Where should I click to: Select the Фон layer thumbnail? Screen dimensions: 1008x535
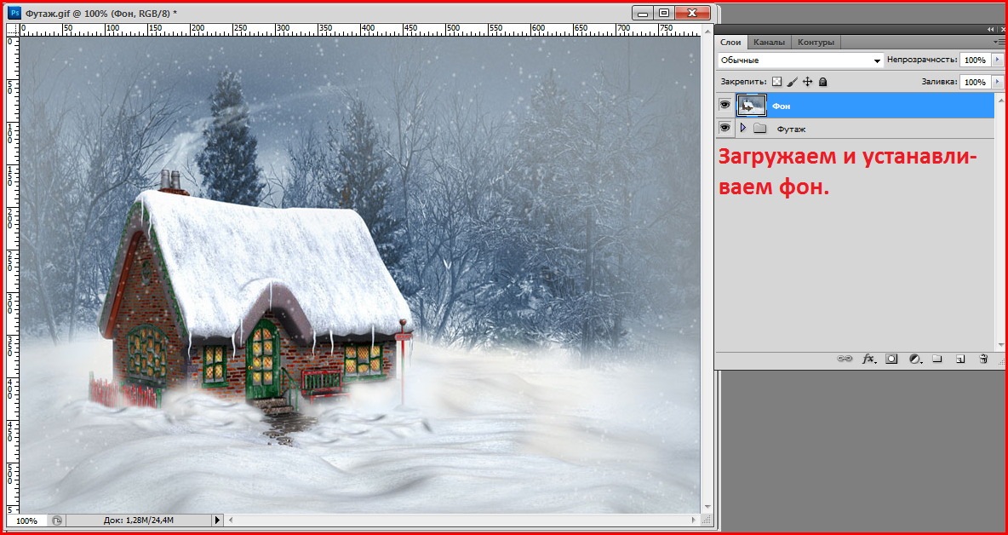pyautogui.click(x=752, y=106)
